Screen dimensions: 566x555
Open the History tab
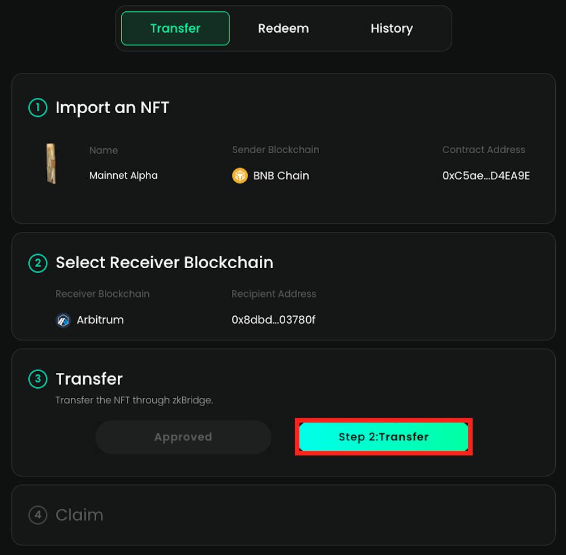tap(392, 28)
